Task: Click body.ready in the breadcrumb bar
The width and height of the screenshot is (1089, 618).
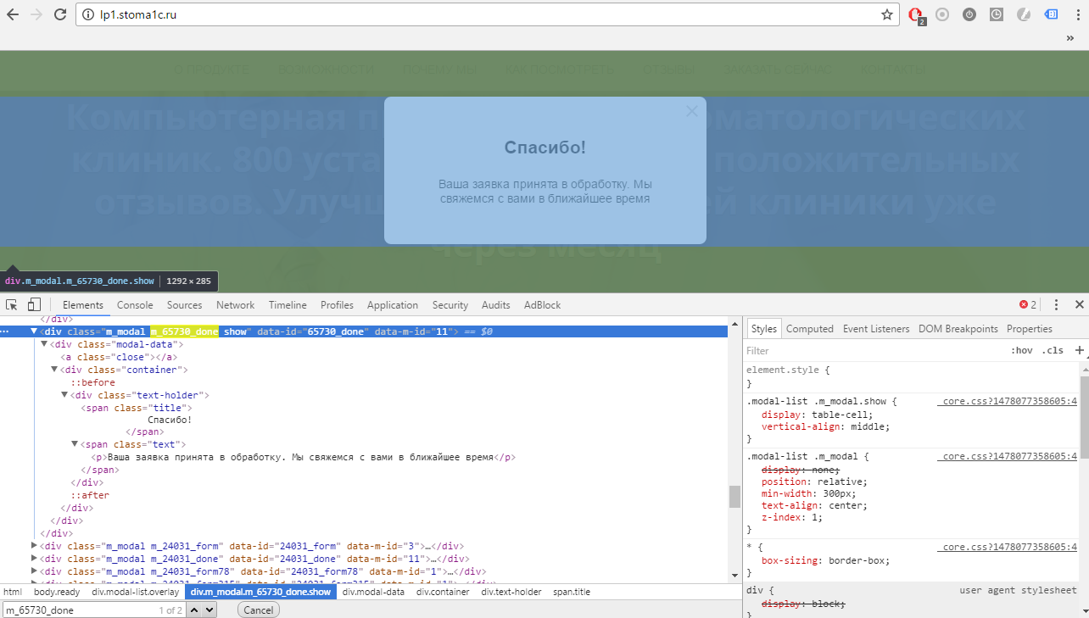Action: coord(57,592)
